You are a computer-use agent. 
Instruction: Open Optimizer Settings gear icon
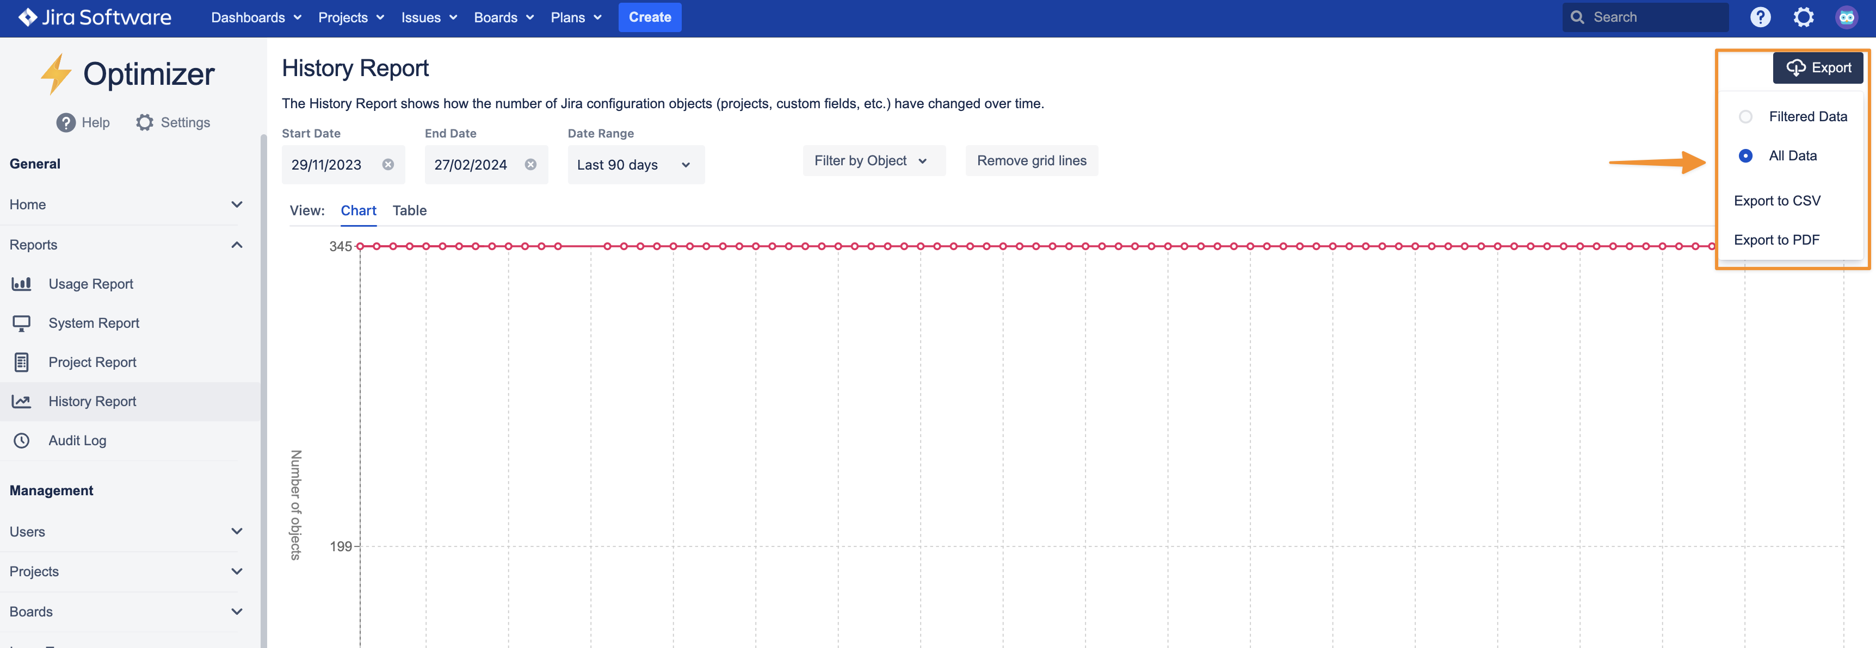144,122
